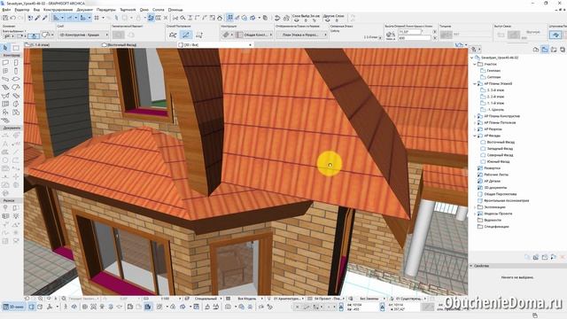Open the 01 Существую... renovation filter dropdown
This screenshot has width=567, height=319.
[x=411, y=299]
